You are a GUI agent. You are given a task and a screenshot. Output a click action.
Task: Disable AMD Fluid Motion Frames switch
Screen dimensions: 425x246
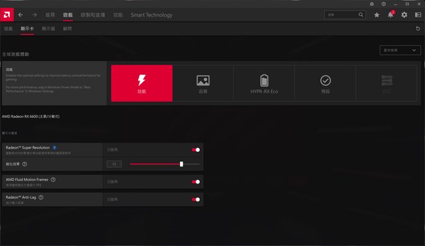click(196, 182)
